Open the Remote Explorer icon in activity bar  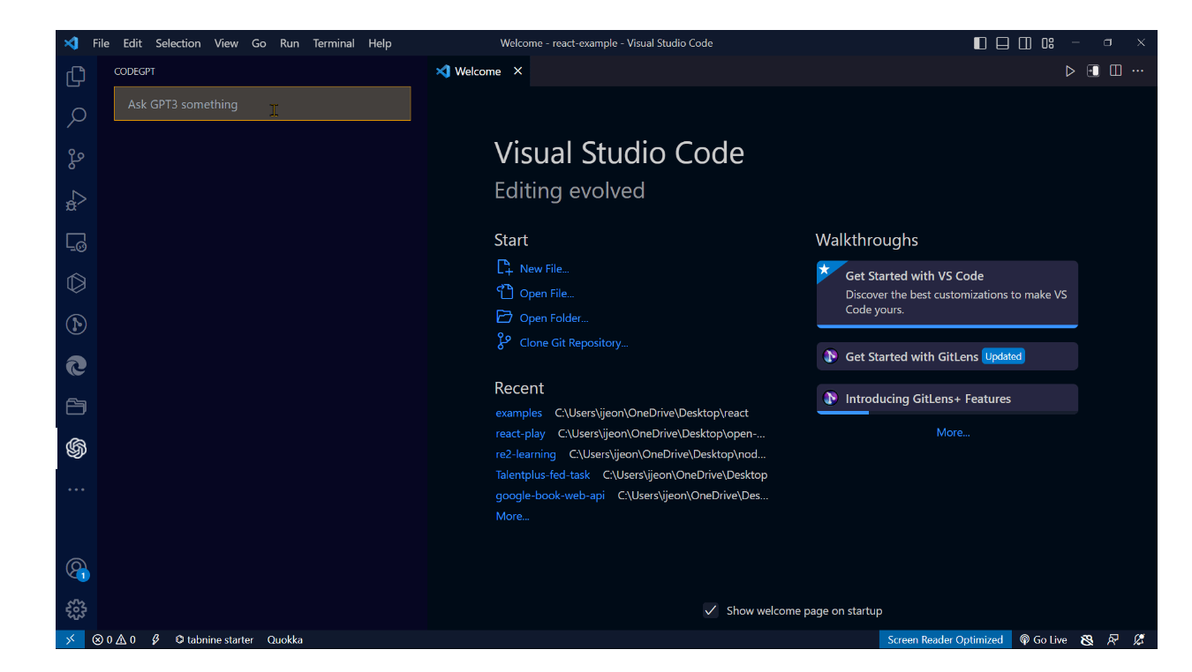pos(76,242)
